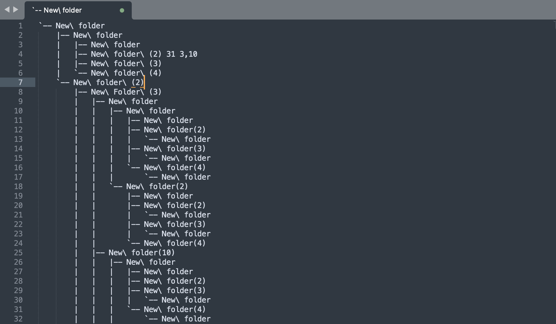This screenshot has height=324, width=556.
Task: Click the "New\ folder(3)" text on line 22
Action: [x=175, y=224]
